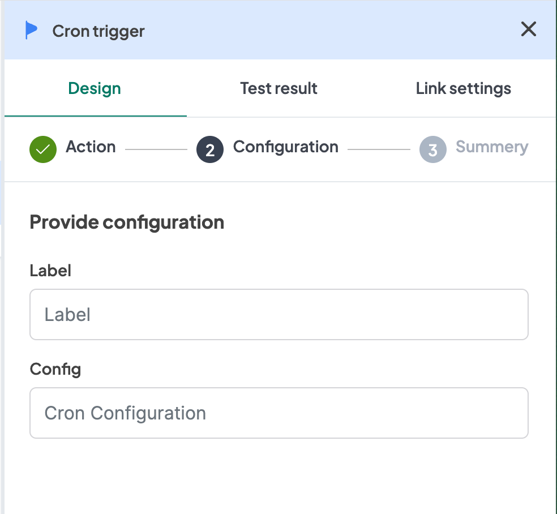Jump to the Summery step label
Screen dimensions: 557x514
click(491, 147)
